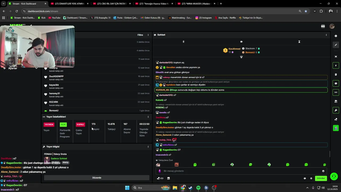
Task: Open the Filtre filter of activity feed
Action: tap(140, 35)
